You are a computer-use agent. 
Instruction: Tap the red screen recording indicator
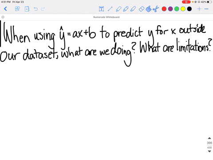(x=186, y=2)
